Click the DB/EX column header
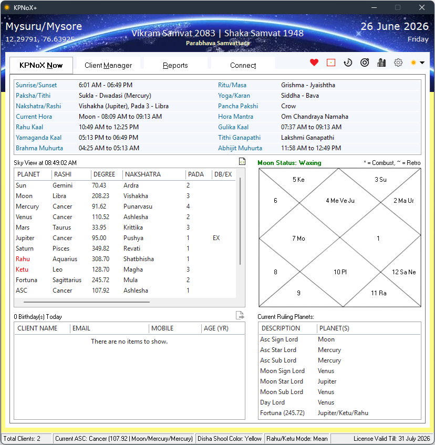The image size is (435, 445). tap(223, 174)
